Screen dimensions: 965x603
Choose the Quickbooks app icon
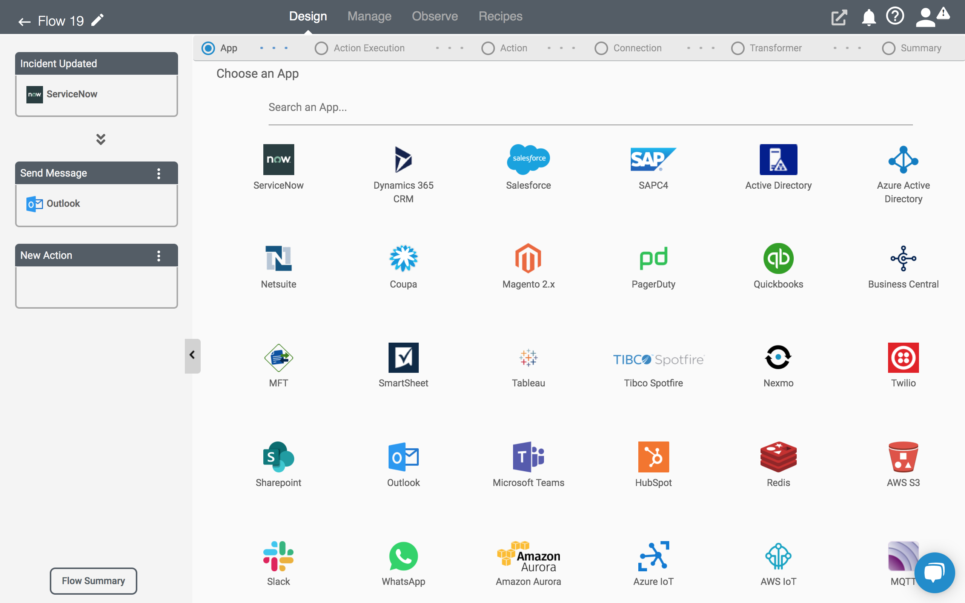pos(778,258)
